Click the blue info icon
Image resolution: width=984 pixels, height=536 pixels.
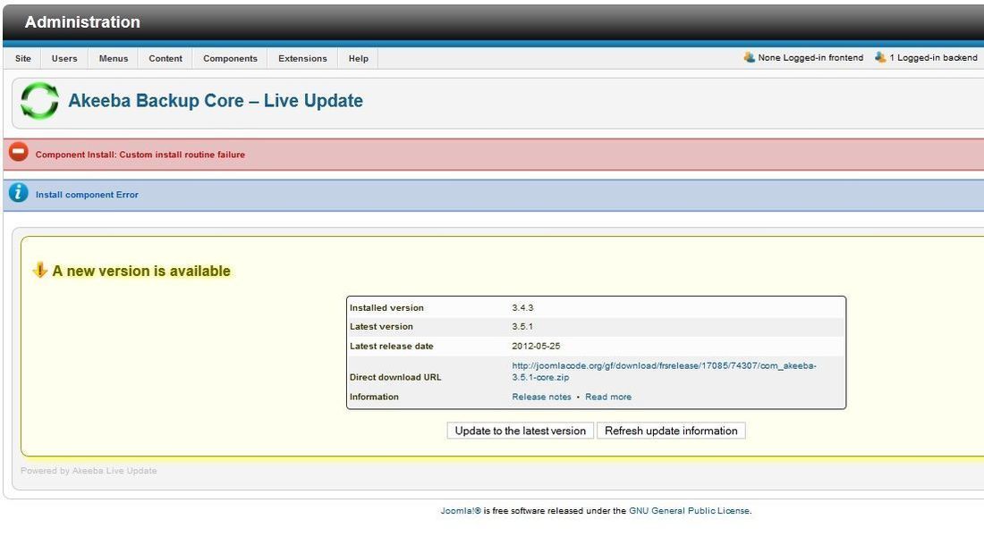19,192
